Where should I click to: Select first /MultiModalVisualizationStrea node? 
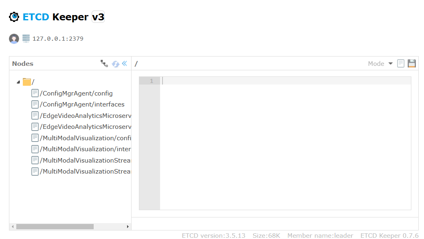(86, 161)
